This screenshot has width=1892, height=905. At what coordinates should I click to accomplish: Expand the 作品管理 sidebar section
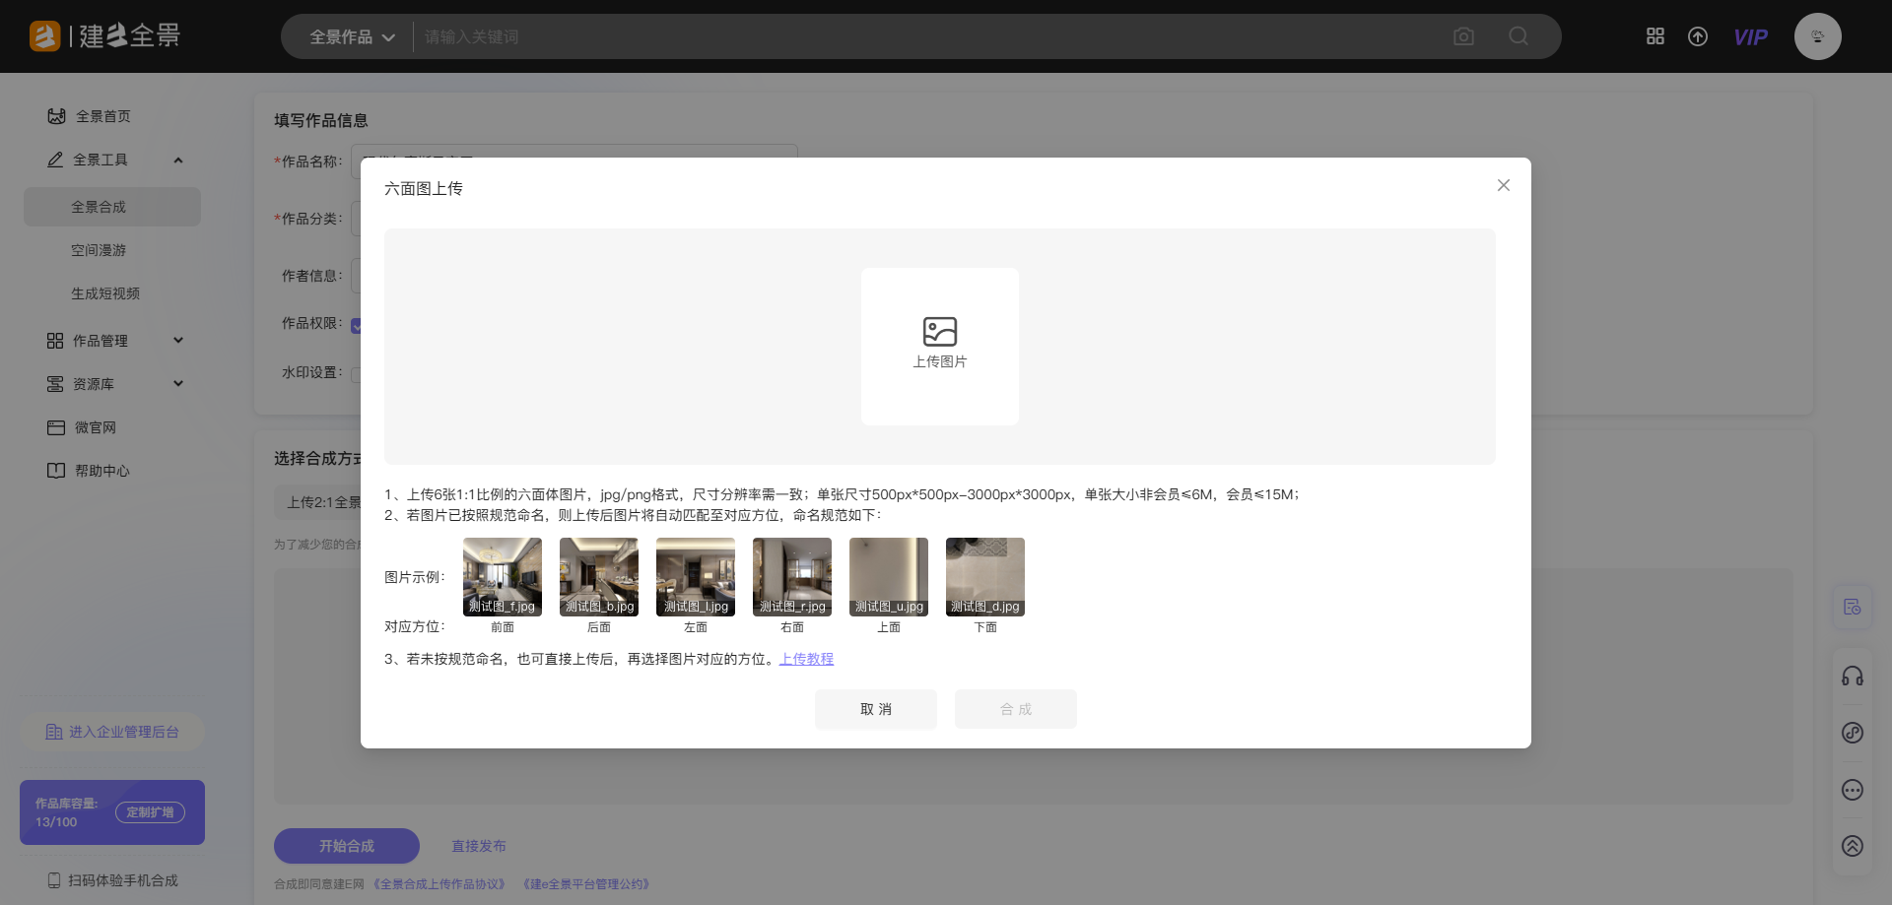pyautogui.click(x=178, y=341)
